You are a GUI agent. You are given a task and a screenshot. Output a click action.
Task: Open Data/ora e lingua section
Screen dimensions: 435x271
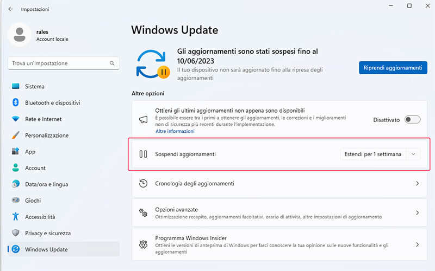click(x=64, y=184)
